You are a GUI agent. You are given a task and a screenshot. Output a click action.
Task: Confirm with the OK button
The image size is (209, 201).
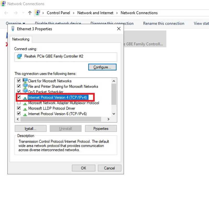[84, 168]
